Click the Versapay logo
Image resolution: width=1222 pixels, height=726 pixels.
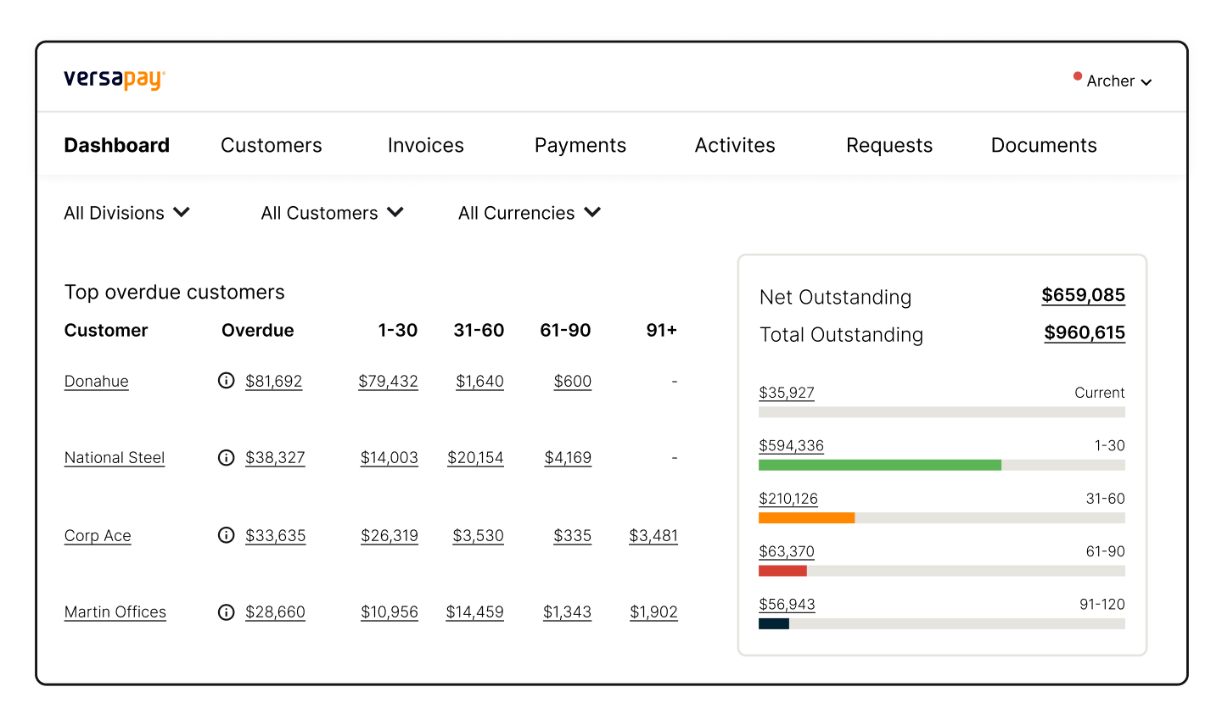[115, 80]
